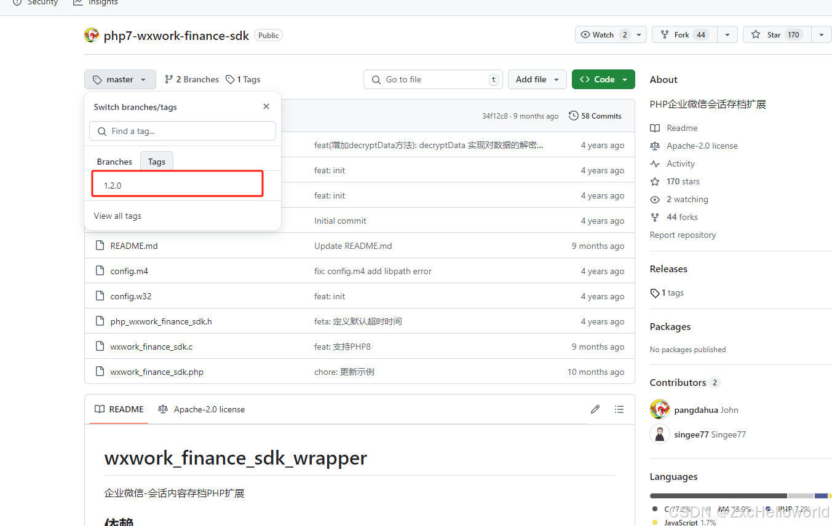Click pangdahua's avatar in Contributors
Screen dimensions: 832x526
[660, 409]
